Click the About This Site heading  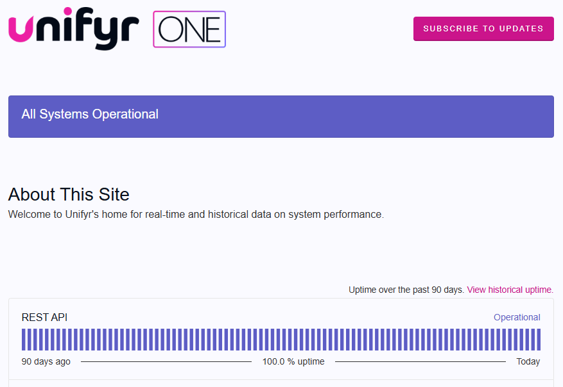(x=69, y=194)
